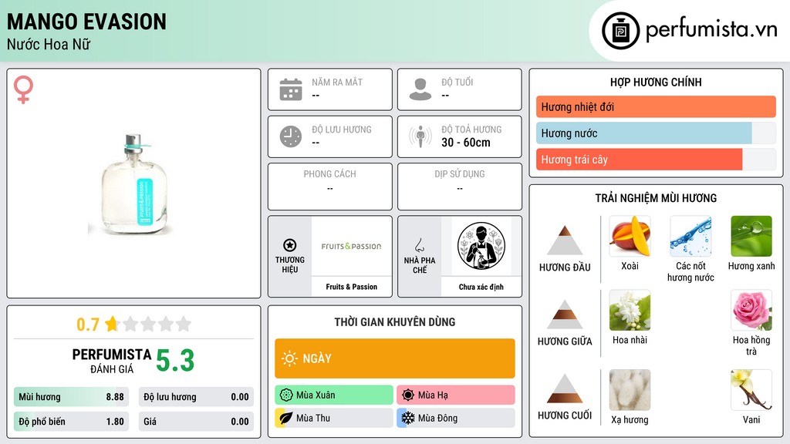This screenshot has width=790, height=444.
Task: Click the Chưa xác định perfumer label
Action: tap(481, 287)
